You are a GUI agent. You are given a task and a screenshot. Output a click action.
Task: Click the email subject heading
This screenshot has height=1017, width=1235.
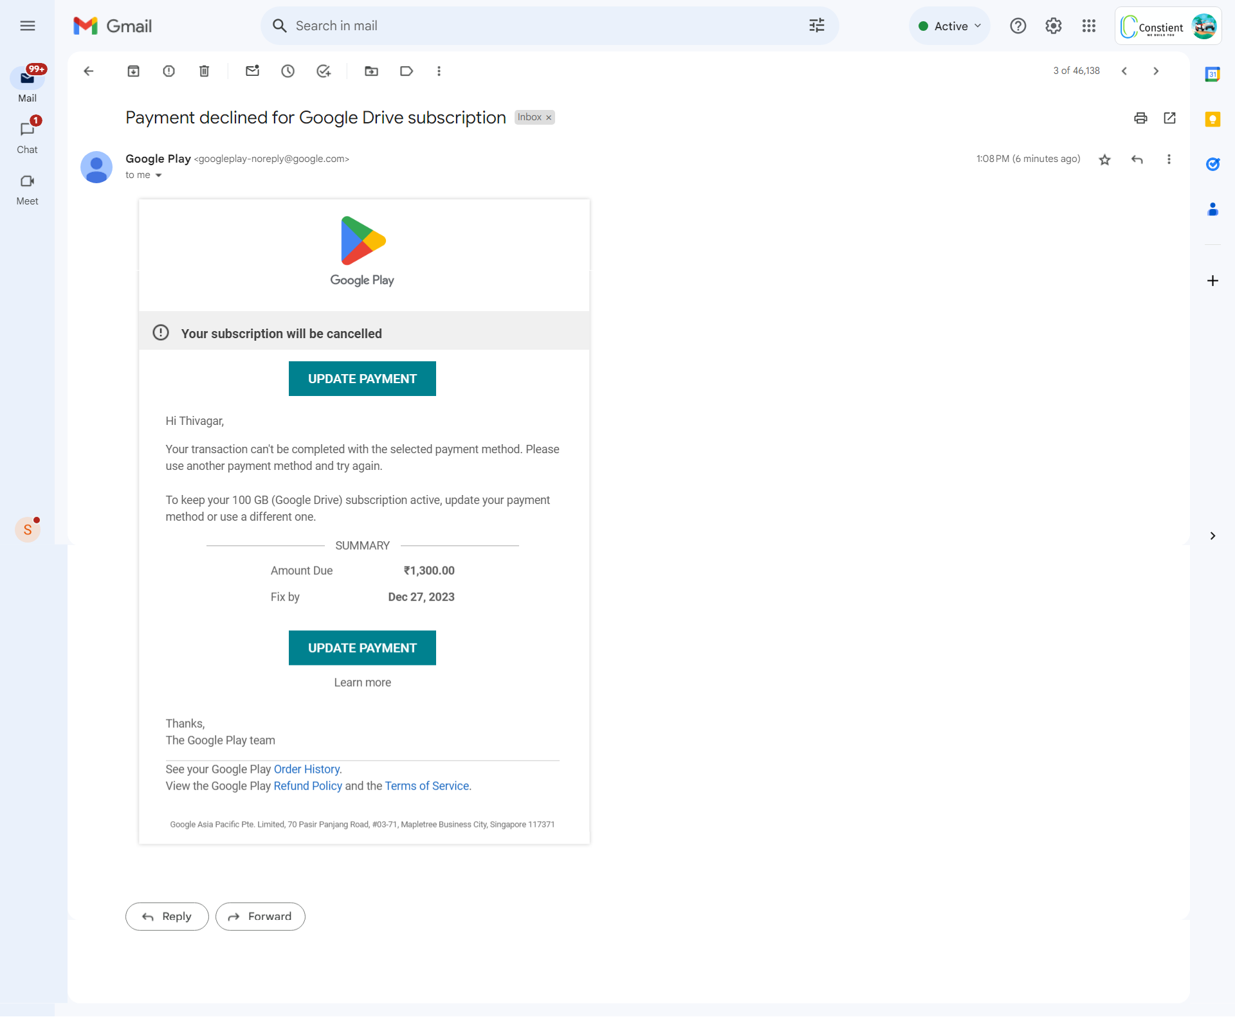[x=316, y=118]
